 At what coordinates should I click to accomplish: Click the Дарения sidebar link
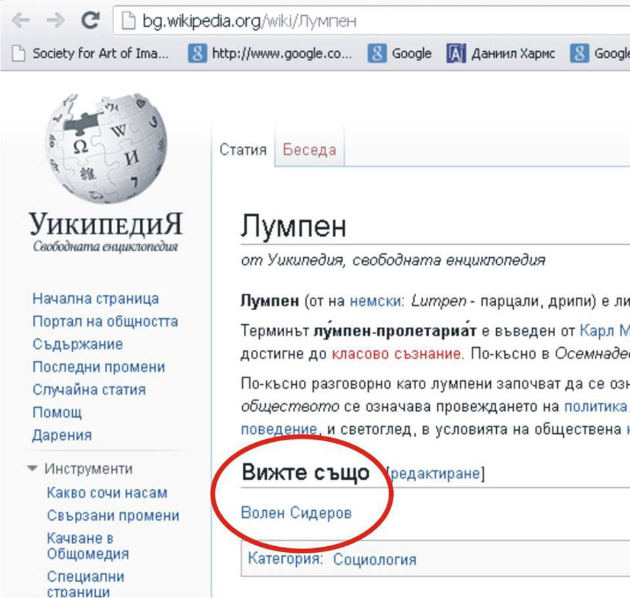tap(62, 435)
